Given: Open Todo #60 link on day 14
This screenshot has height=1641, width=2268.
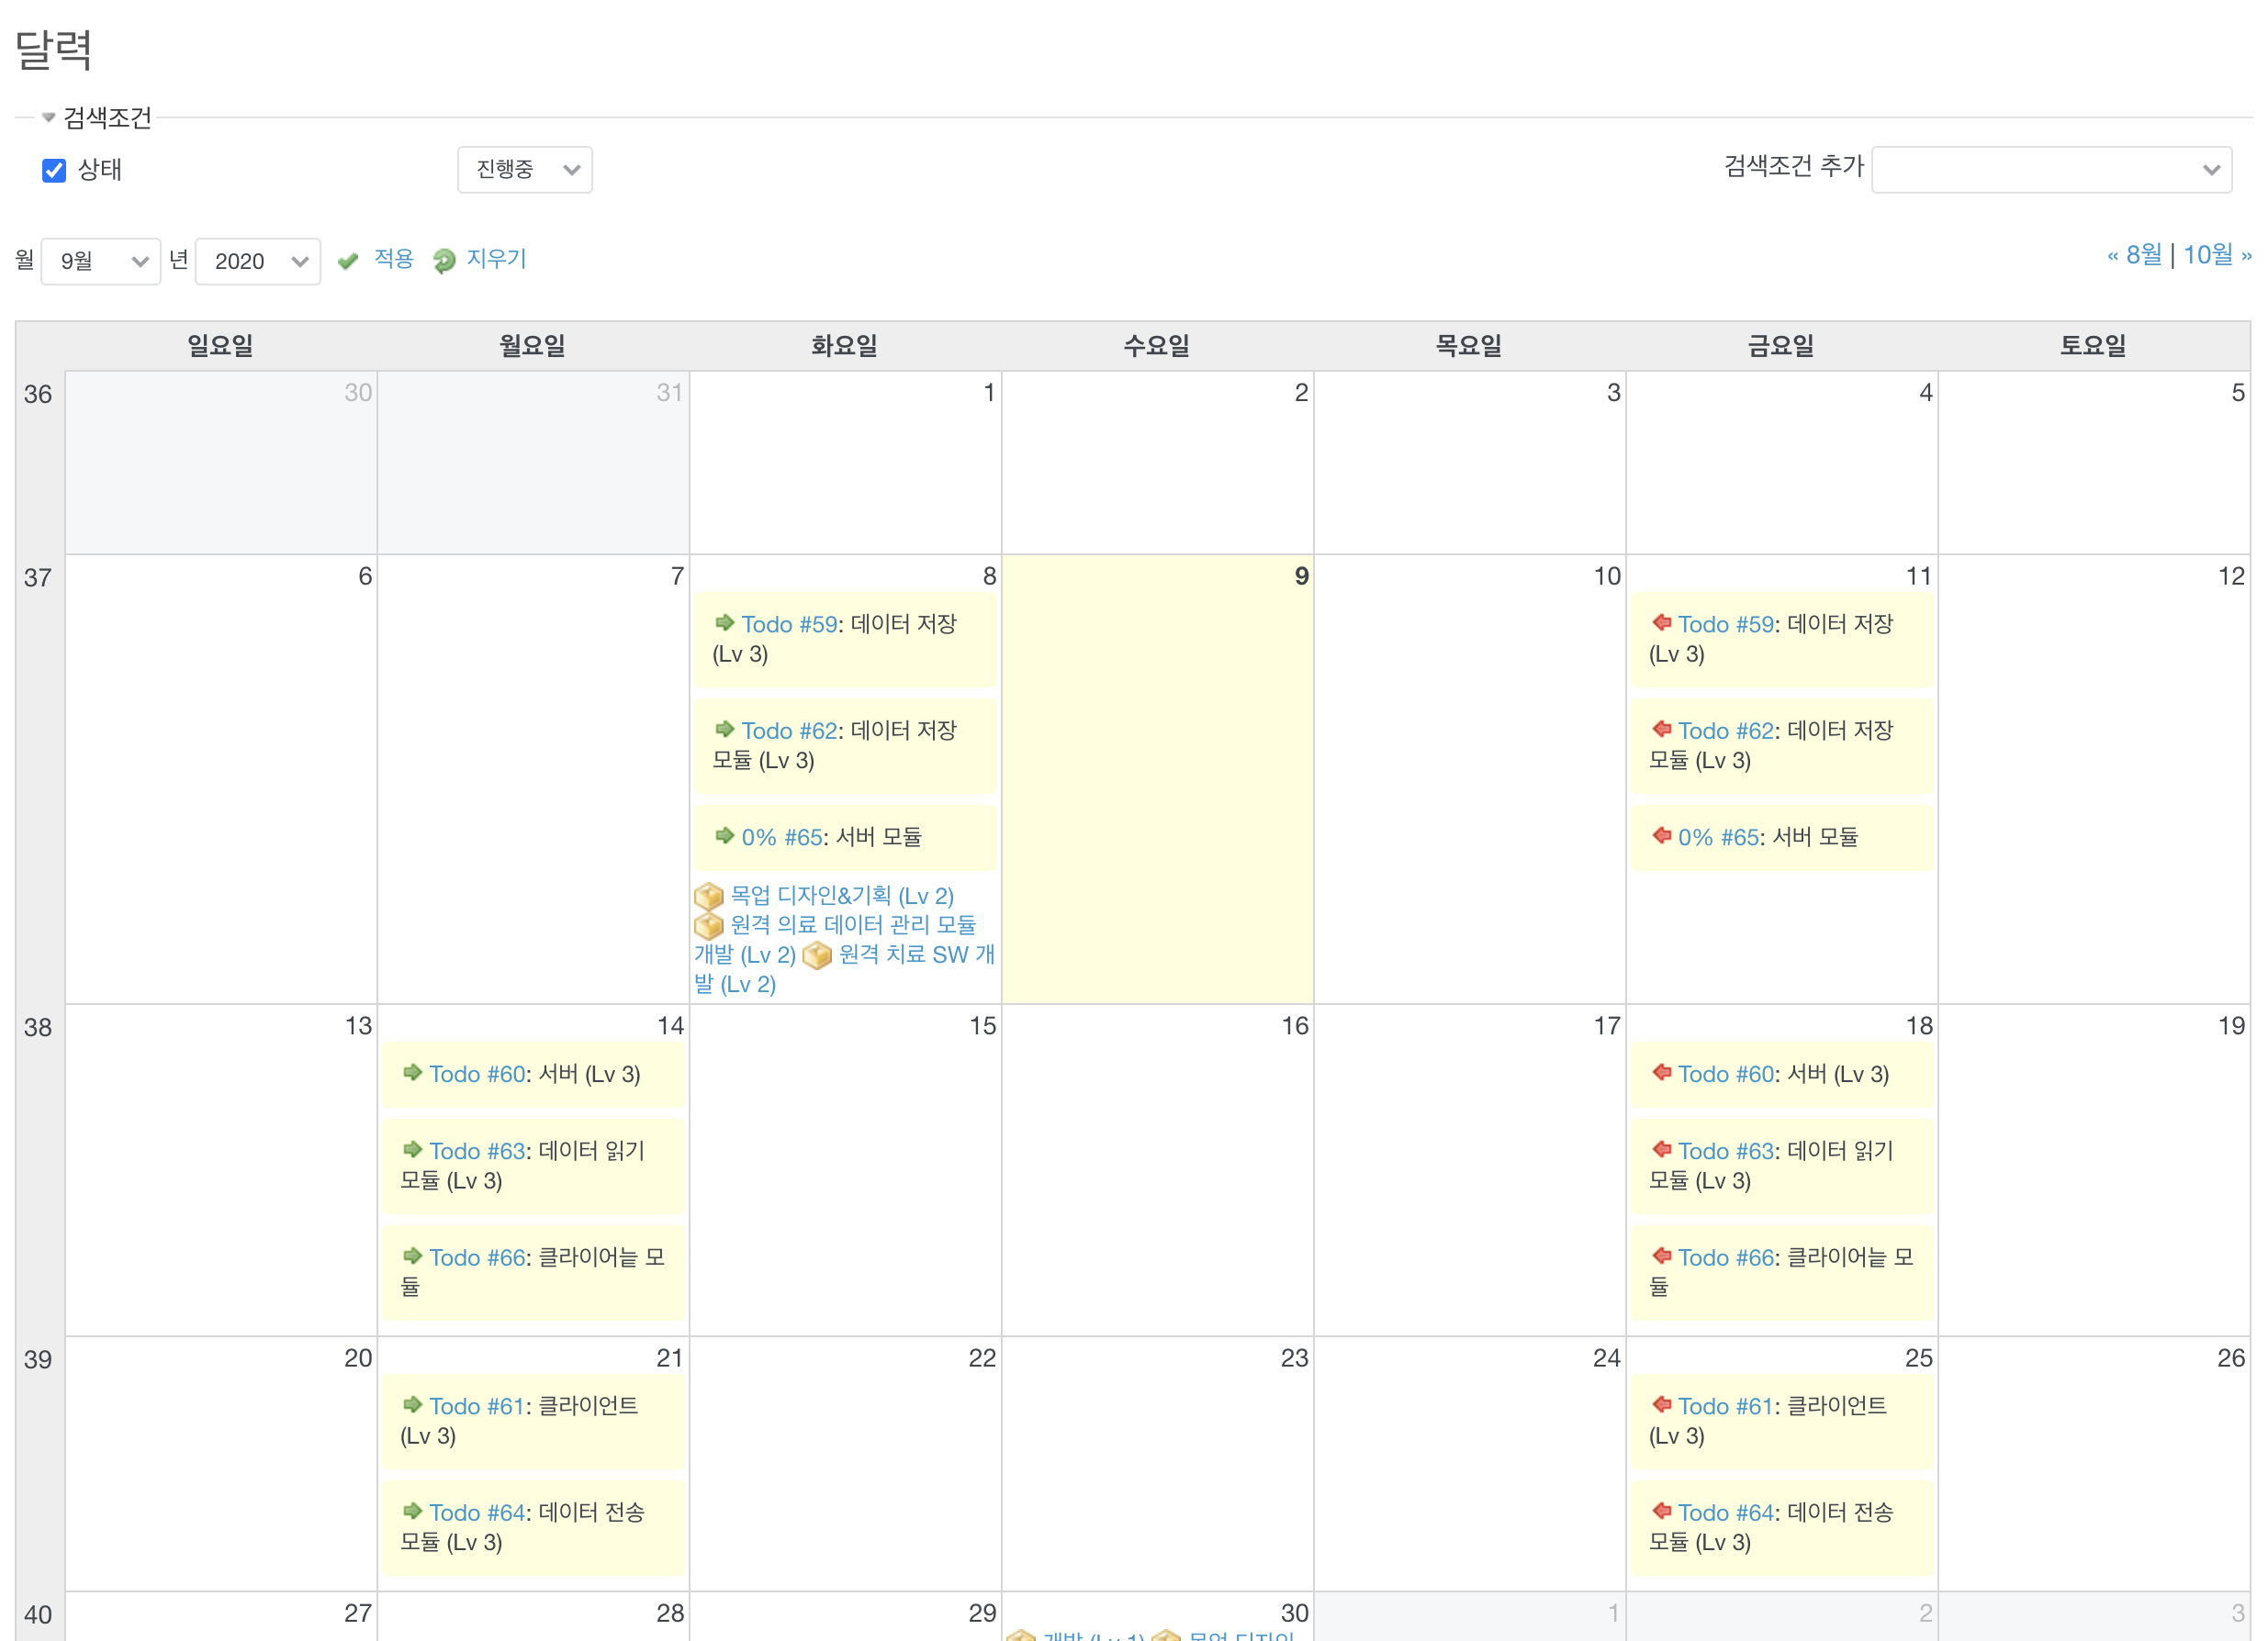Looking at the screenshot, I should (477, 1073).
